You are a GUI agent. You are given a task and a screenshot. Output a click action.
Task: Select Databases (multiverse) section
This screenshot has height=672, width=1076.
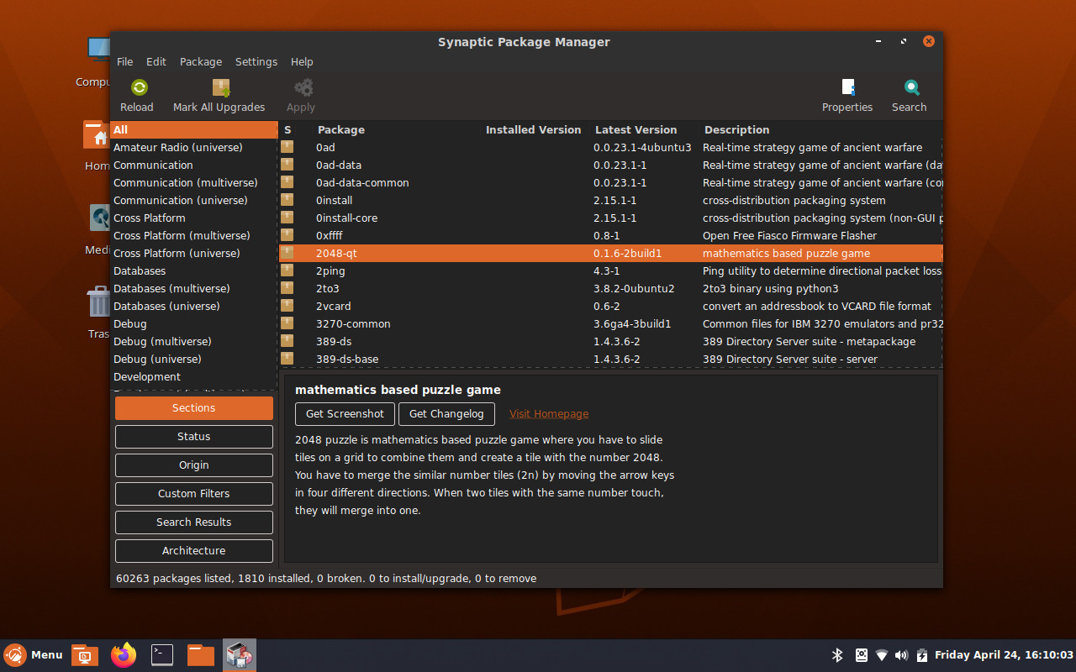pyautogui.click(x=194, y=288)
